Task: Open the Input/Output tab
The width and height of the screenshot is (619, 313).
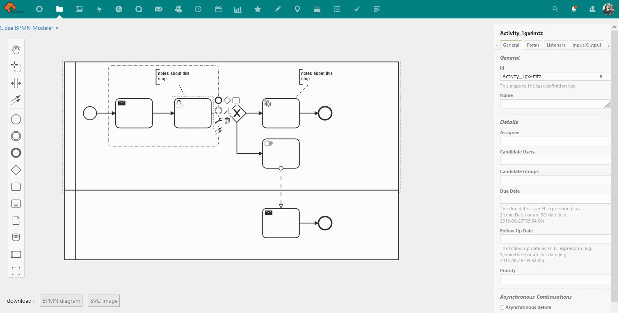Action: click(x=587, y=45)
